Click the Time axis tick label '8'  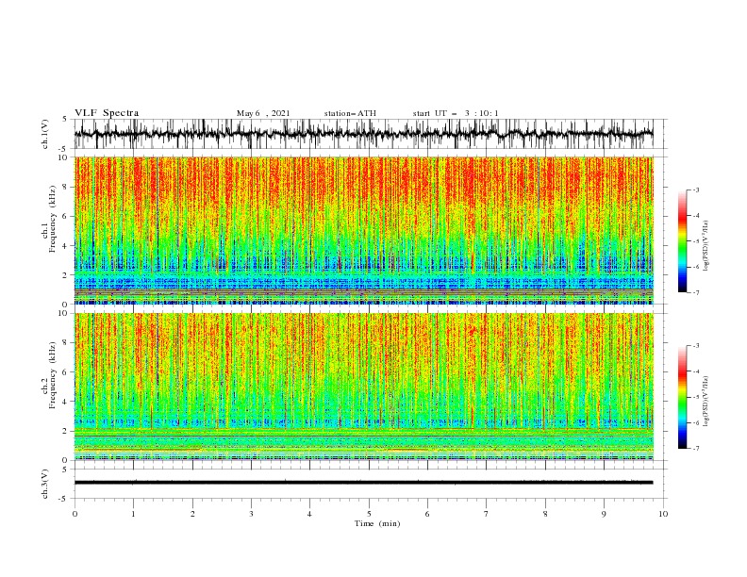click(545, 514)
